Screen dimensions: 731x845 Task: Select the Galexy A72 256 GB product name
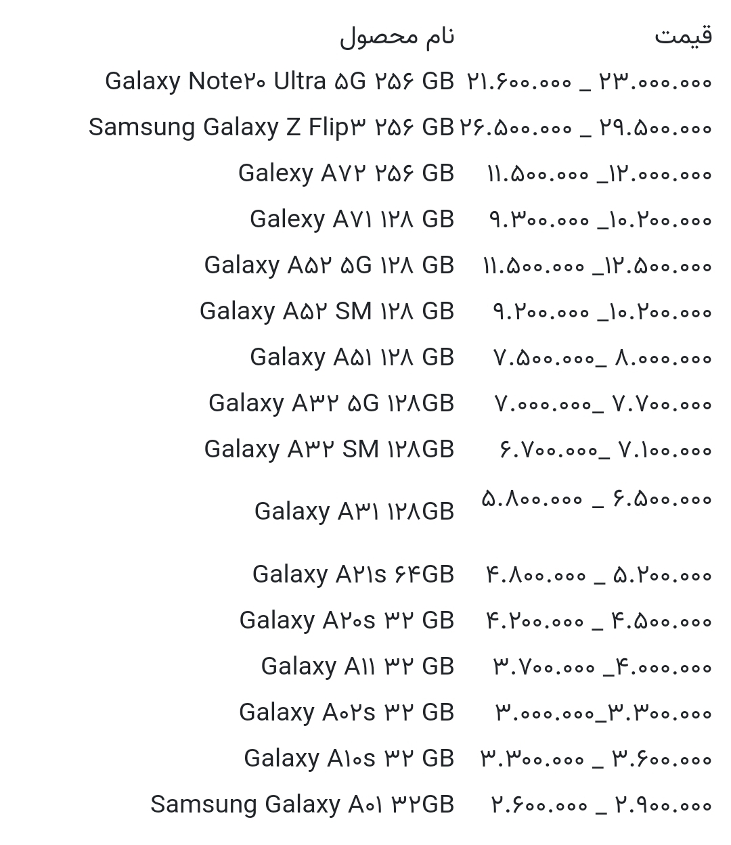coord(346,173)
